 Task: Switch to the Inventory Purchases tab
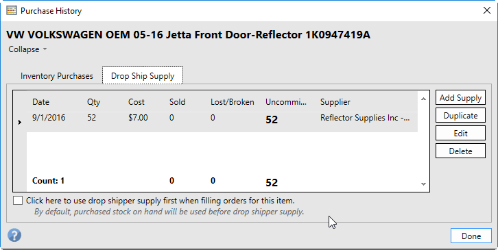coord(57,76)
